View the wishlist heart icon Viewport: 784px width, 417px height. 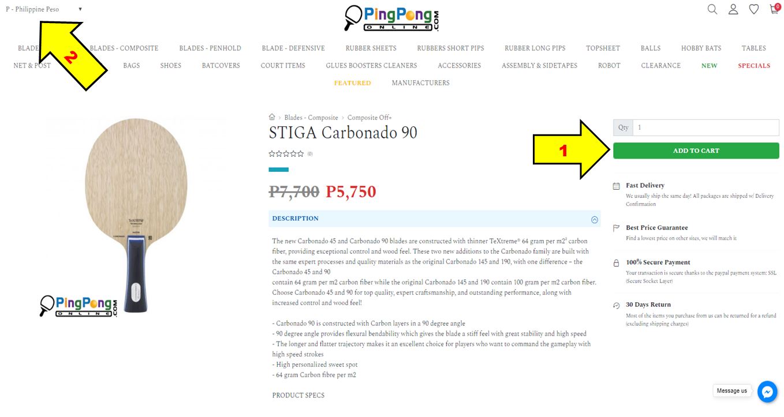tap(754, 9)
